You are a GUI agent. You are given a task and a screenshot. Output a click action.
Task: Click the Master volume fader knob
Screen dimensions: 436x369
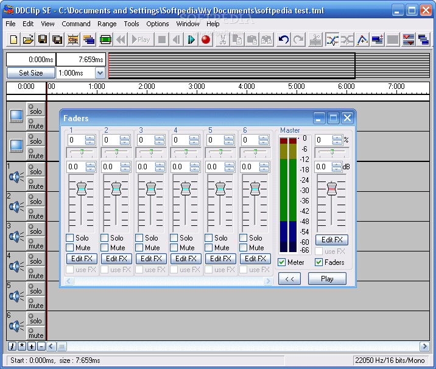pyautogui.click(x=332, y=189)
